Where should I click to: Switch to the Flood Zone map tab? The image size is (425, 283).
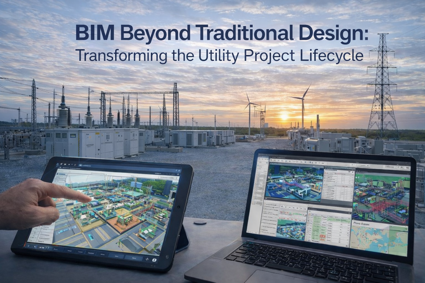click(x=361, y=224)
